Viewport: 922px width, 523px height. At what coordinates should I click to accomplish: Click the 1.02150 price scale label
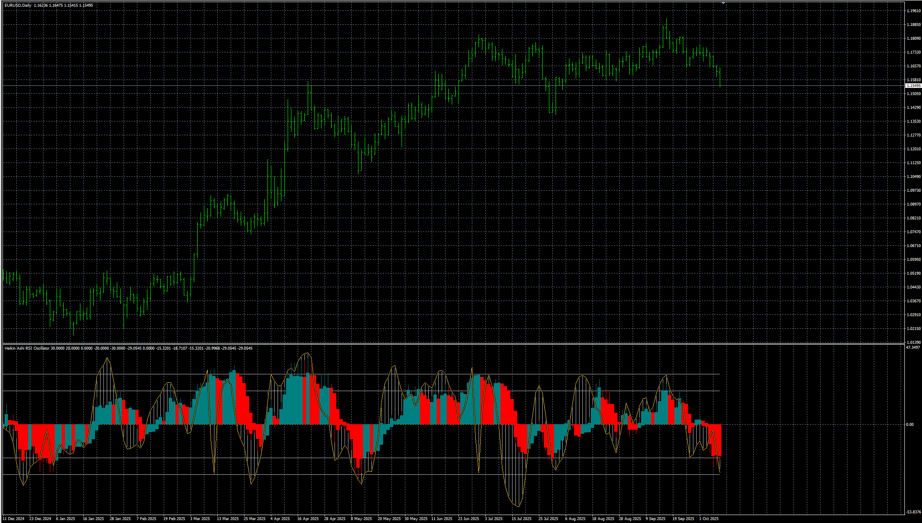(x=914, y=329)
